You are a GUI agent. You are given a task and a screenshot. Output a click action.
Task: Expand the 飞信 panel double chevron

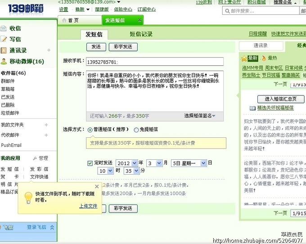(52, 227)
